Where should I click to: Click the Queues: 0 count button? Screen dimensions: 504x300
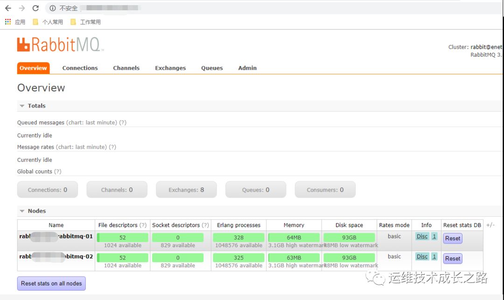[256, 190]
